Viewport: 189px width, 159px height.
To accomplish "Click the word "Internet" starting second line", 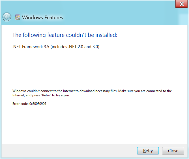I will coord(18,96).
